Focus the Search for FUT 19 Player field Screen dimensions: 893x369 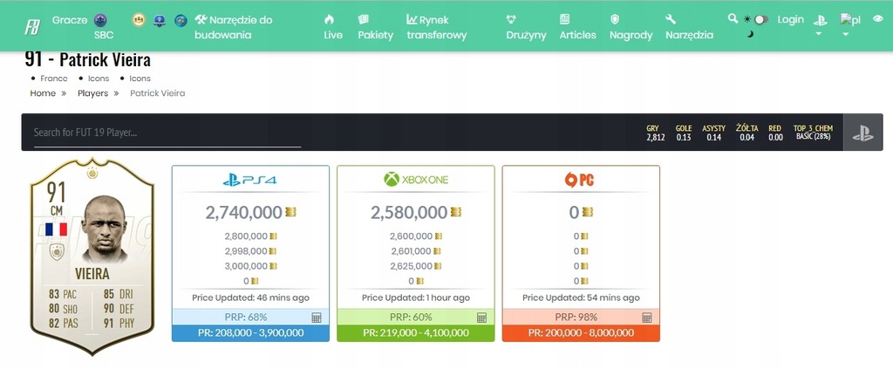167,133
